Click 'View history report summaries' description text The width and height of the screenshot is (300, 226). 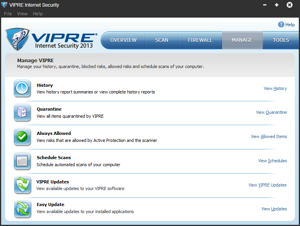point(96,92)
